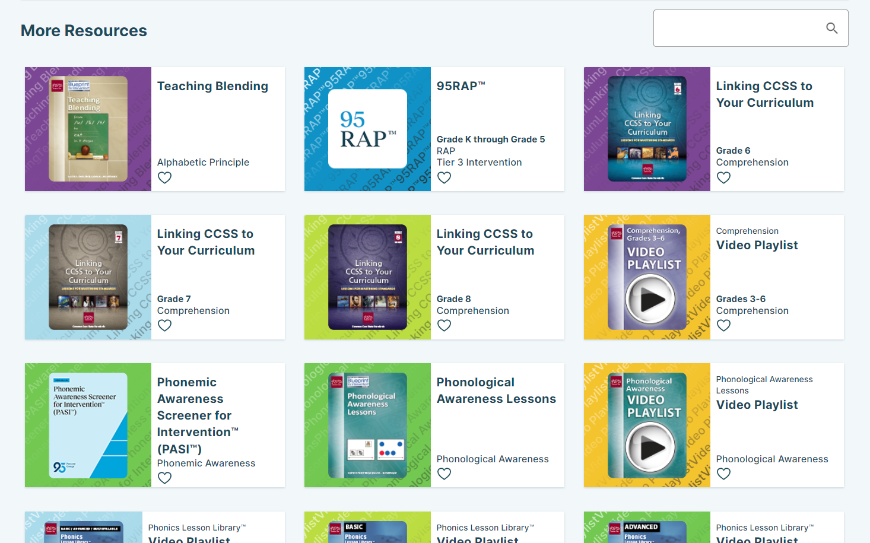Click the Alphabetic Principle category text

pos(203,162)
